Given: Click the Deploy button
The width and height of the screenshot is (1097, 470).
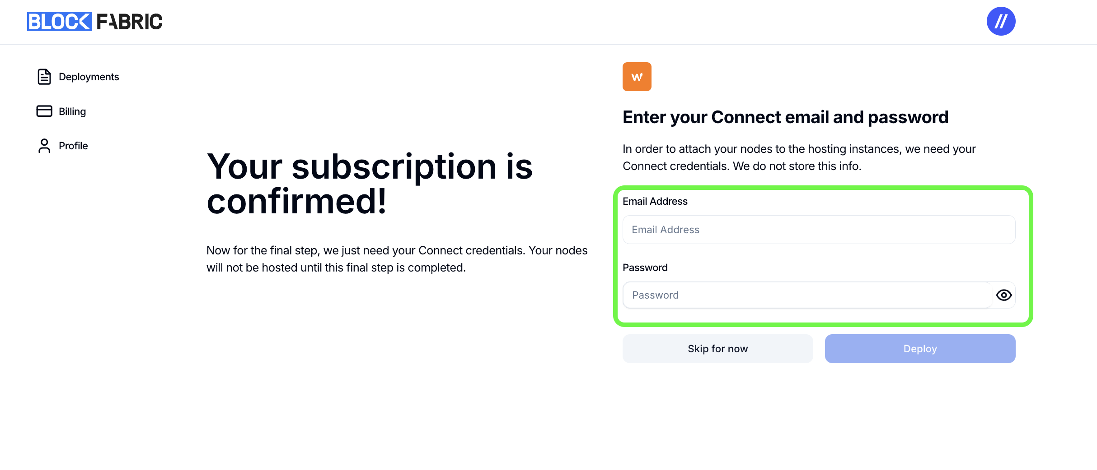Looking at the screenshot, I should pos(920,349).
